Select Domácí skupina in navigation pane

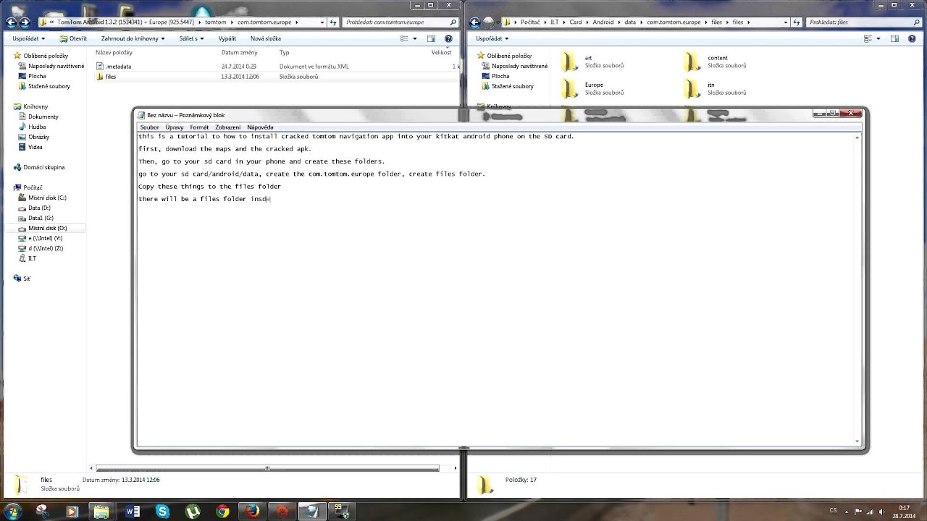43,167
